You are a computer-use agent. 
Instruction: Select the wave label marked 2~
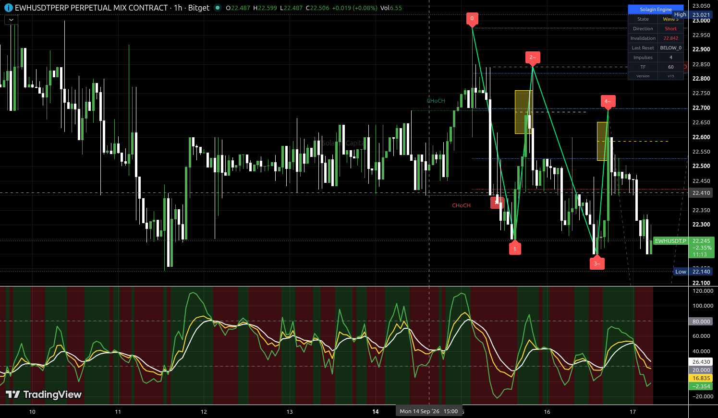(533, 58)
